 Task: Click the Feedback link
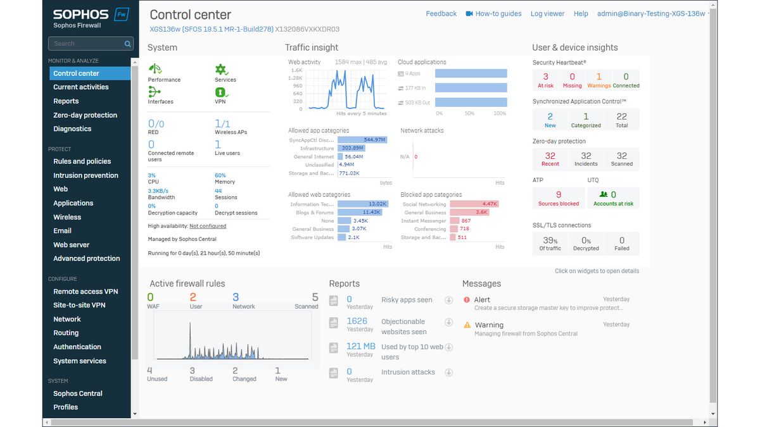point(441,13)
